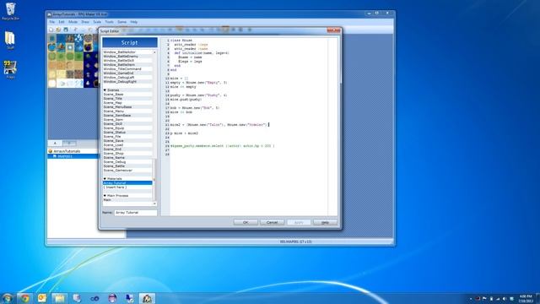Switch to tileset tab A
Image resolution: width=540 pixels, height=304 pixels.
pyautogui.click(x=55, y=143)
